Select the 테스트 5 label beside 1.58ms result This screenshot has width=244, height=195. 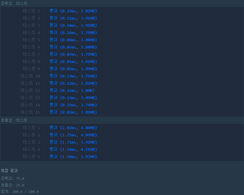[31, 157]
